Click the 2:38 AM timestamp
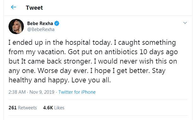The width and height of the screenshot is (195, 120). 17,92
